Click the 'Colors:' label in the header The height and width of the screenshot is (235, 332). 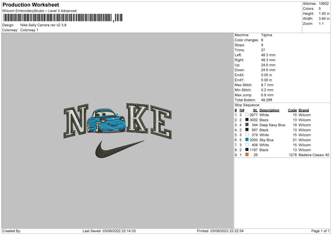pyautogui.click(x=309, y=9)
